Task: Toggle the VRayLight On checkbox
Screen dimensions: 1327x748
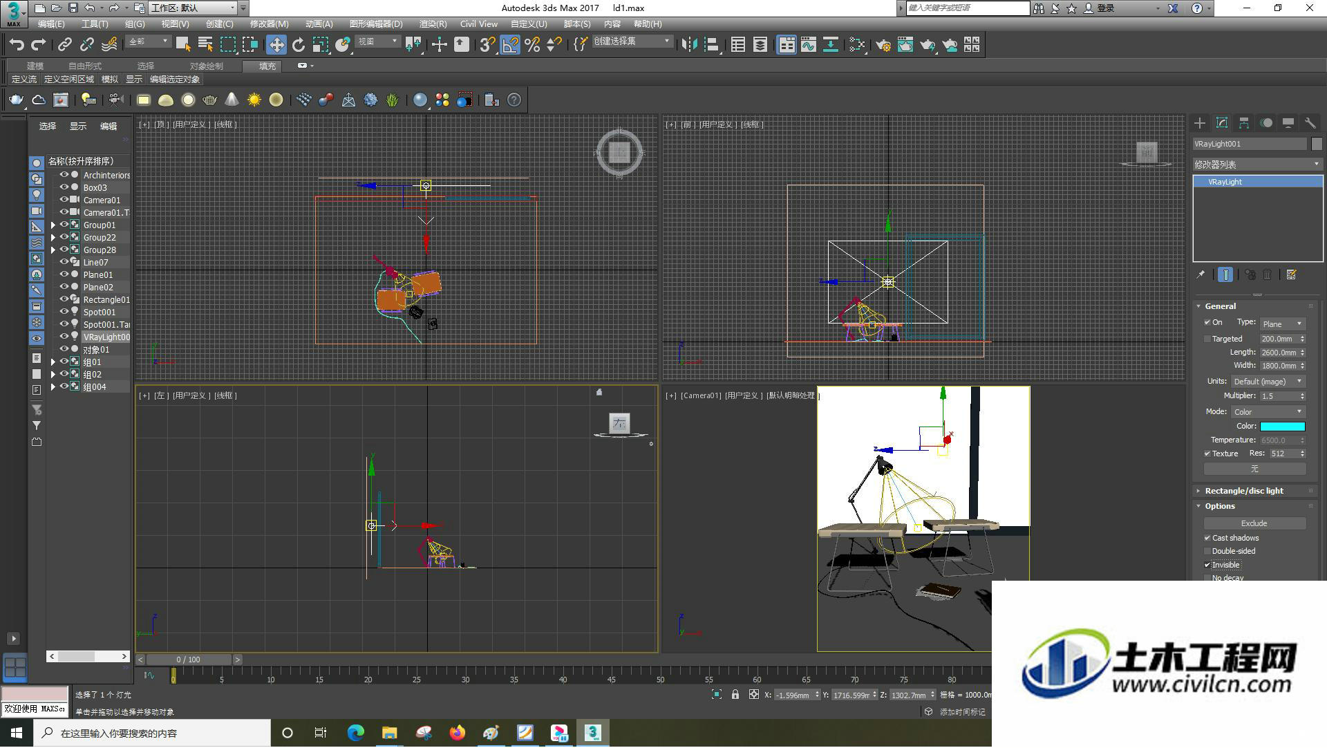Action: pyautogui.click(x=1207, y=323)
